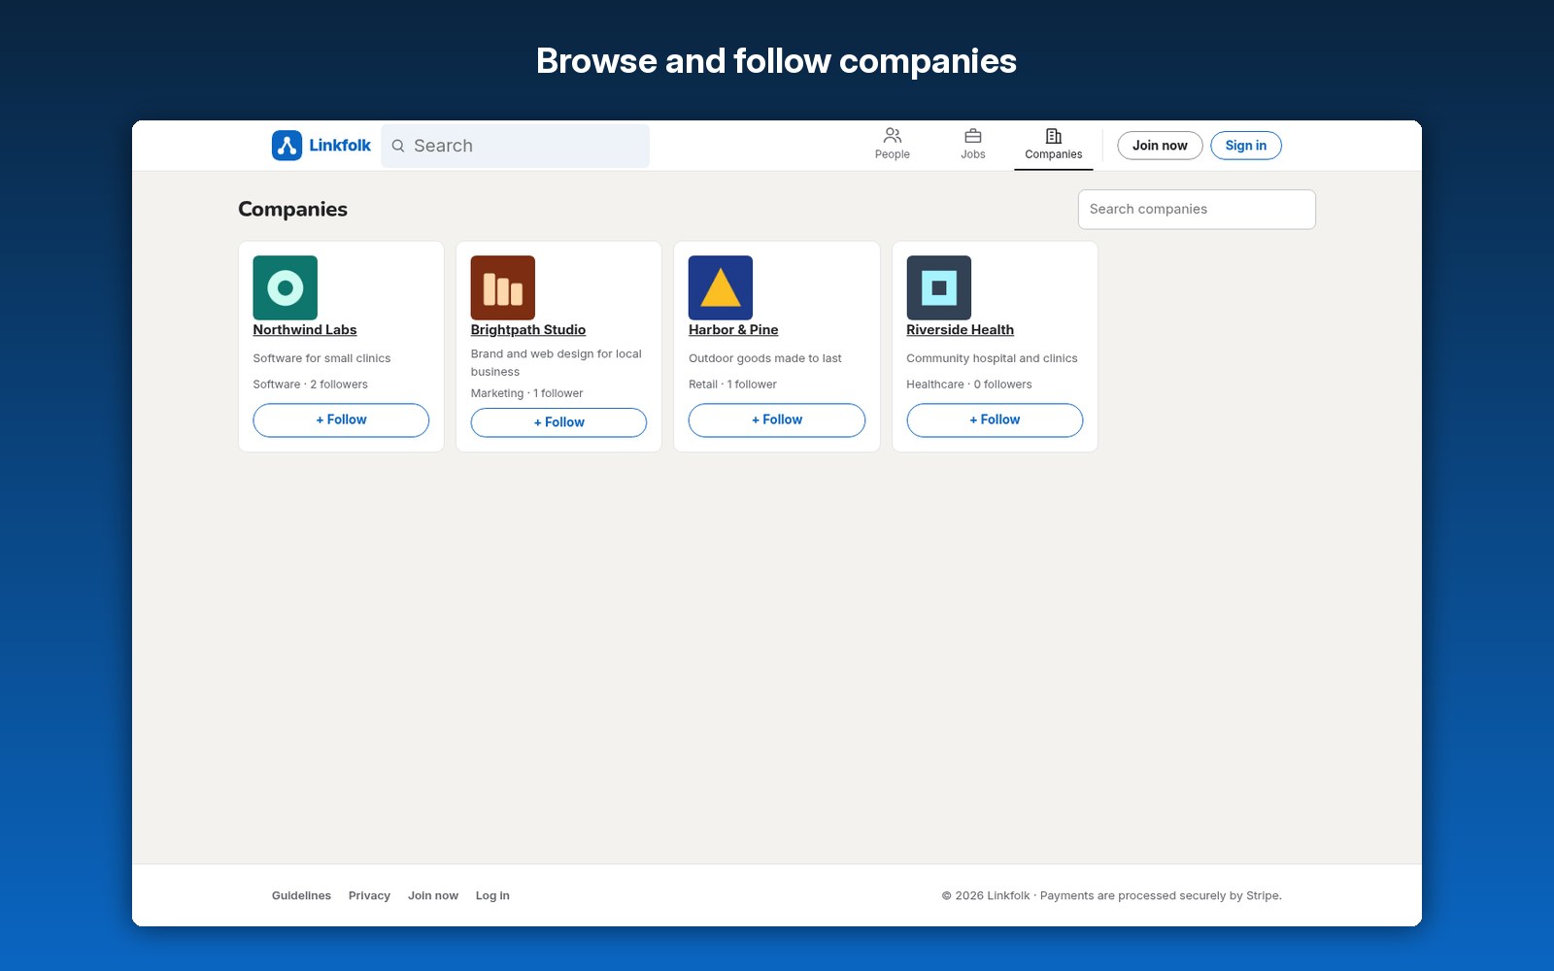This screenshot has height=971, width=1554.
Task: Click the footer Join now link
Action: click(x=433, y=896)
